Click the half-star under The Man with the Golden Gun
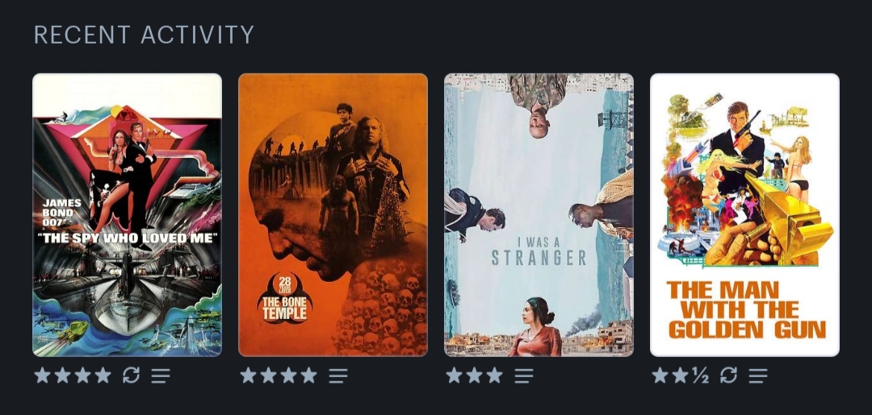Viewport: 872px width, 415px height. pos(700,376)
